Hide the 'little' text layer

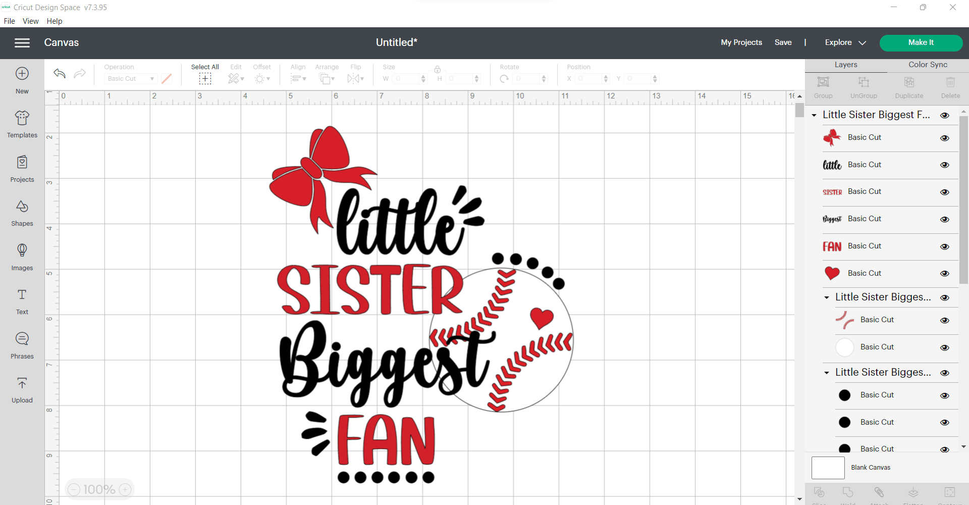click(x=945, y=165)
